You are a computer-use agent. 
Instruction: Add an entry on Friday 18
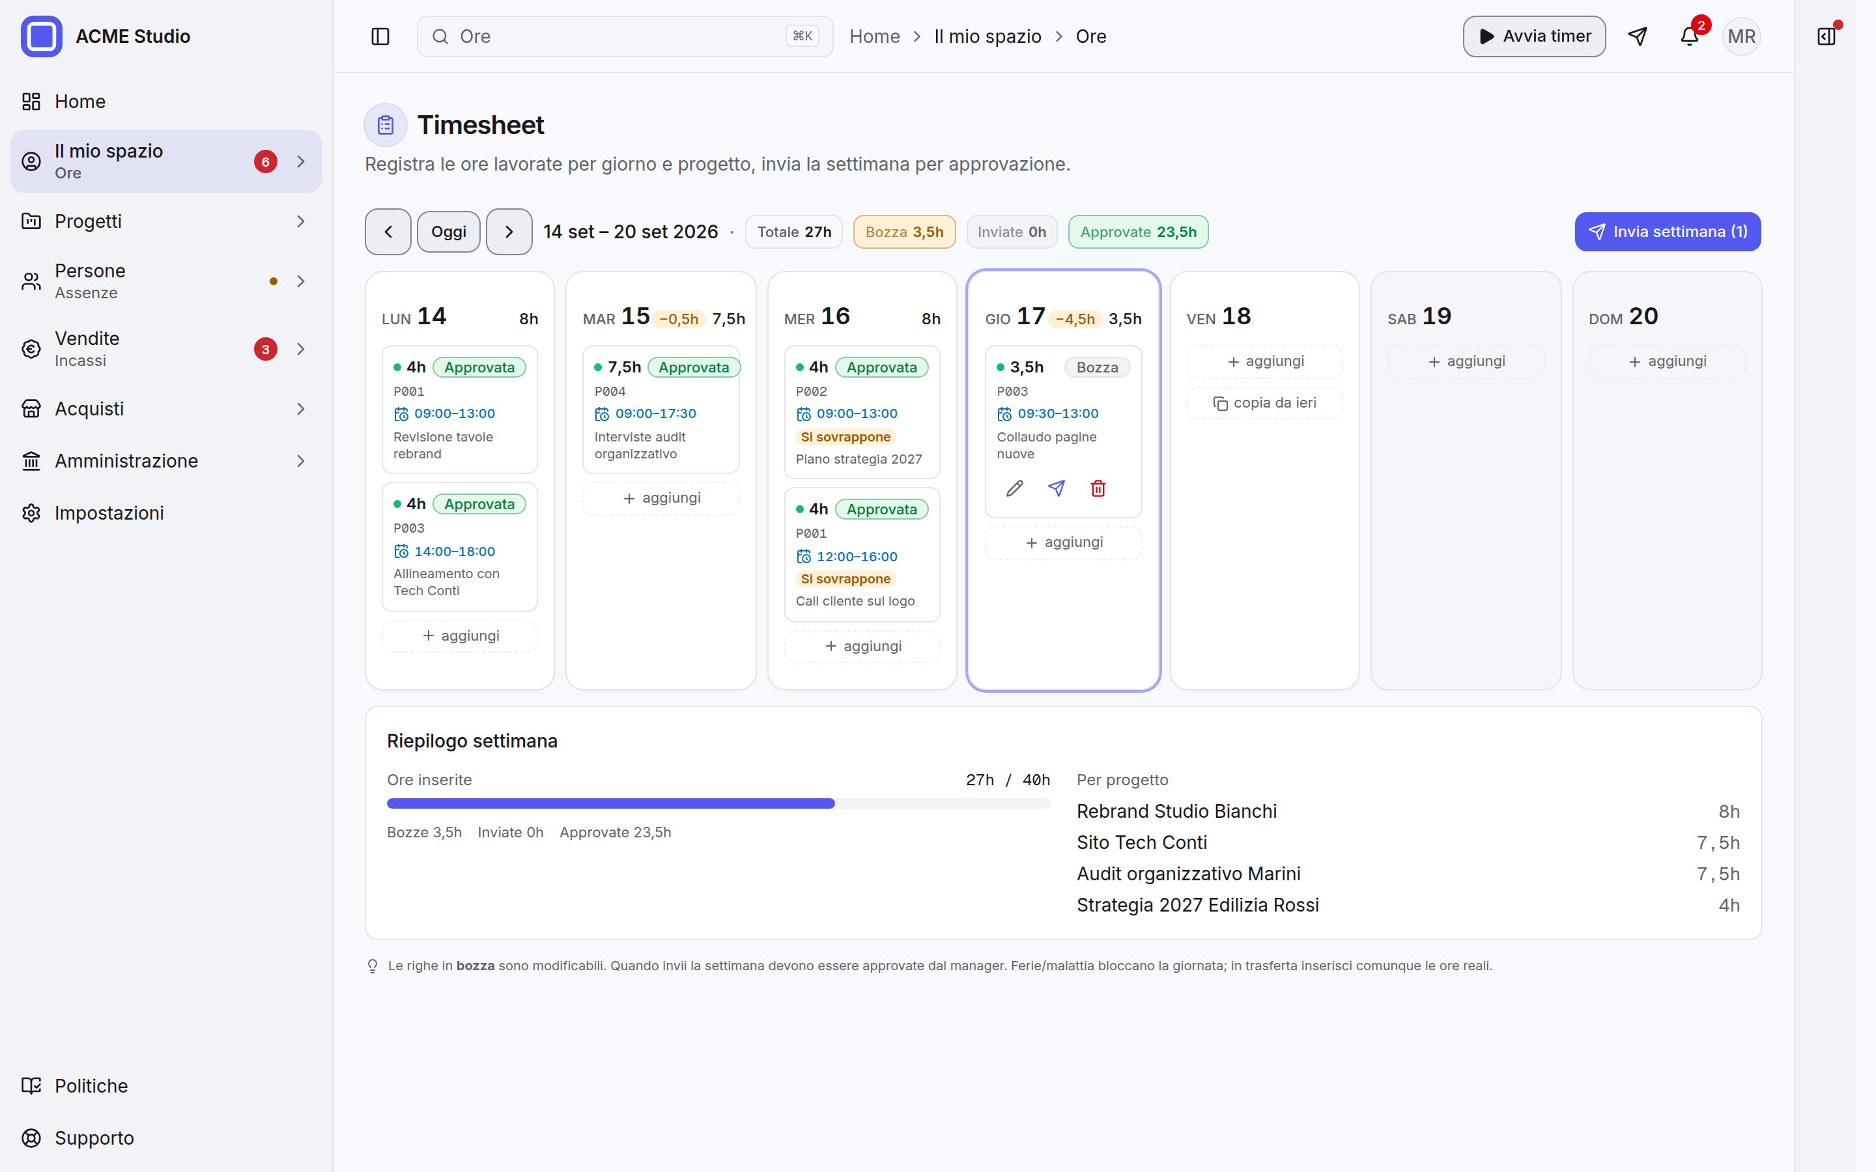[1264, 361]
